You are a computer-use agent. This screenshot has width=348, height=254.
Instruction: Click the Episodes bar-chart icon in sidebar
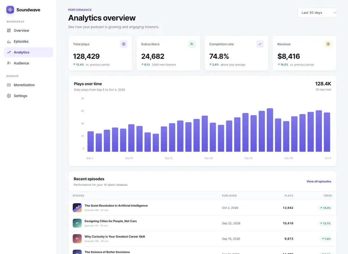[9, 42]
